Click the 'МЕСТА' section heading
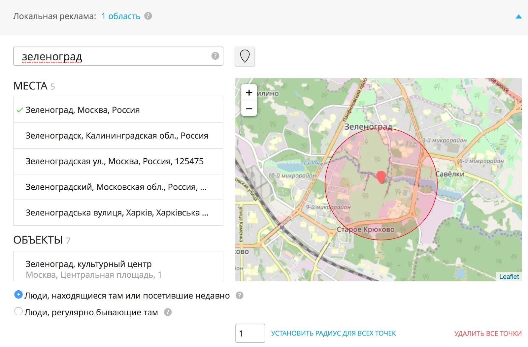528x347 pixels. (30, 86)
